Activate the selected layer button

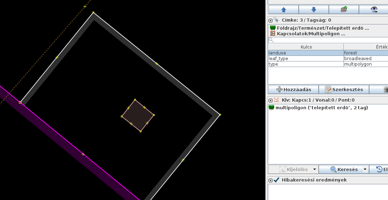(x=344, y=9)
